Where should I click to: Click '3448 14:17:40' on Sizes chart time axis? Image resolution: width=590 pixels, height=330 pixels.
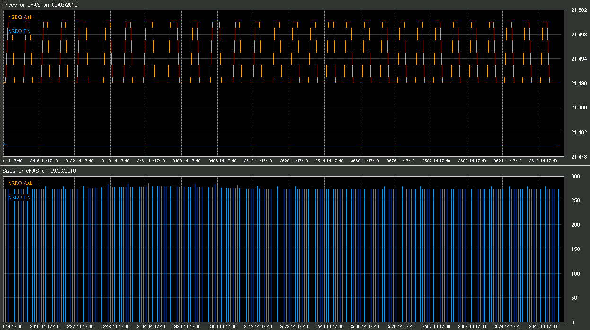115,327
